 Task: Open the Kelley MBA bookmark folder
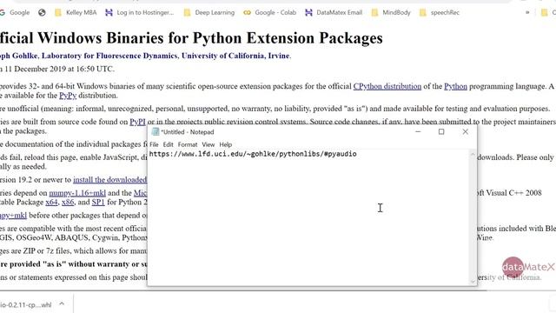click(76, 12)
